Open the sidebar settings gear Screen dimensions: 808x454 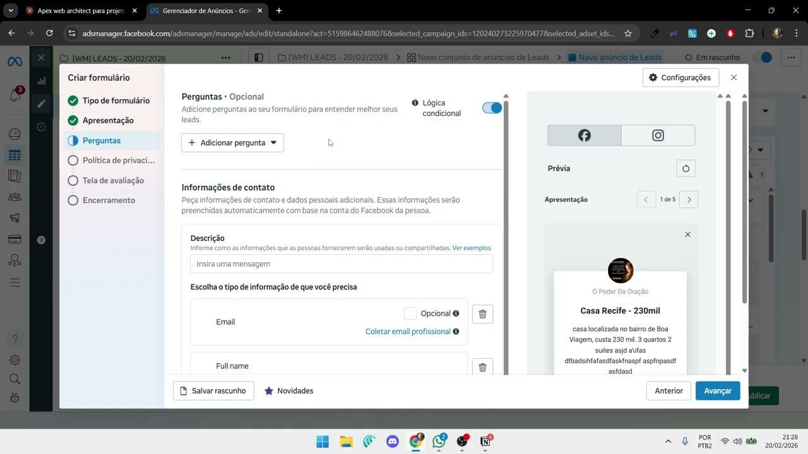coord(15,360)
